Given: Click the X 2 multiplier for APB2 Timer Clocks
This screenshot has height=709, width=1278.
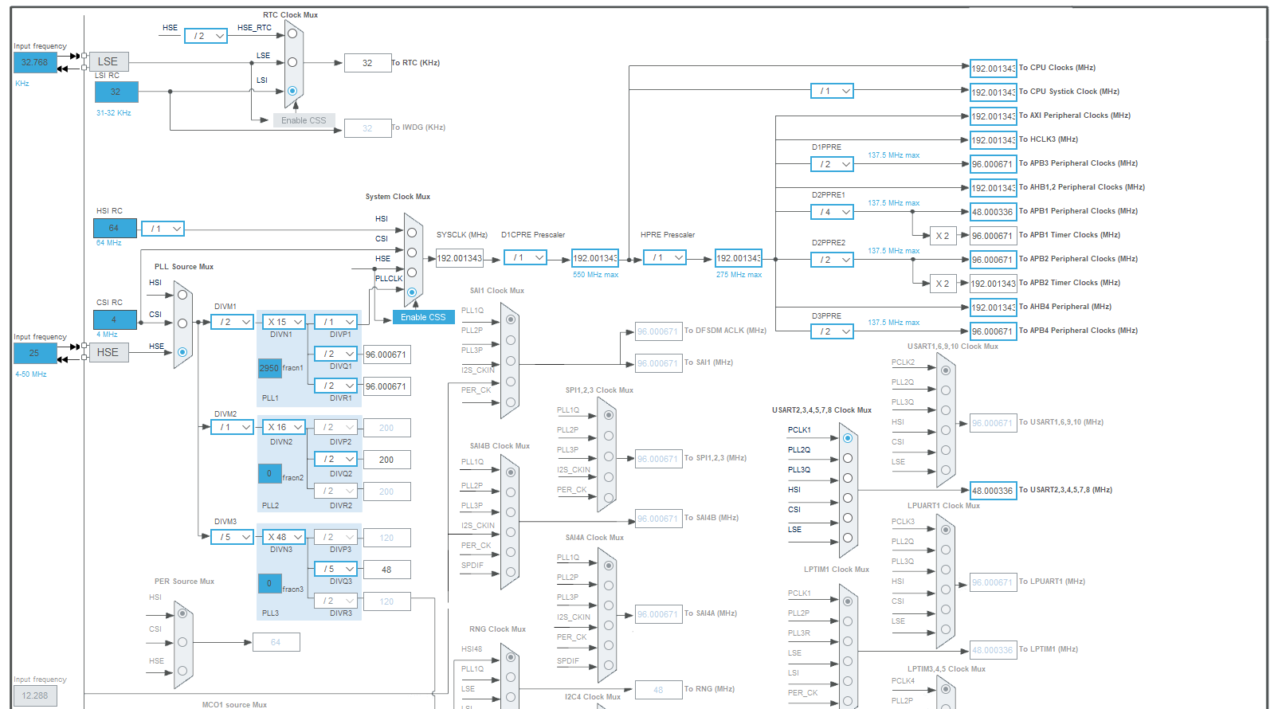Looking at the screenshot, I should coord(943,284).
